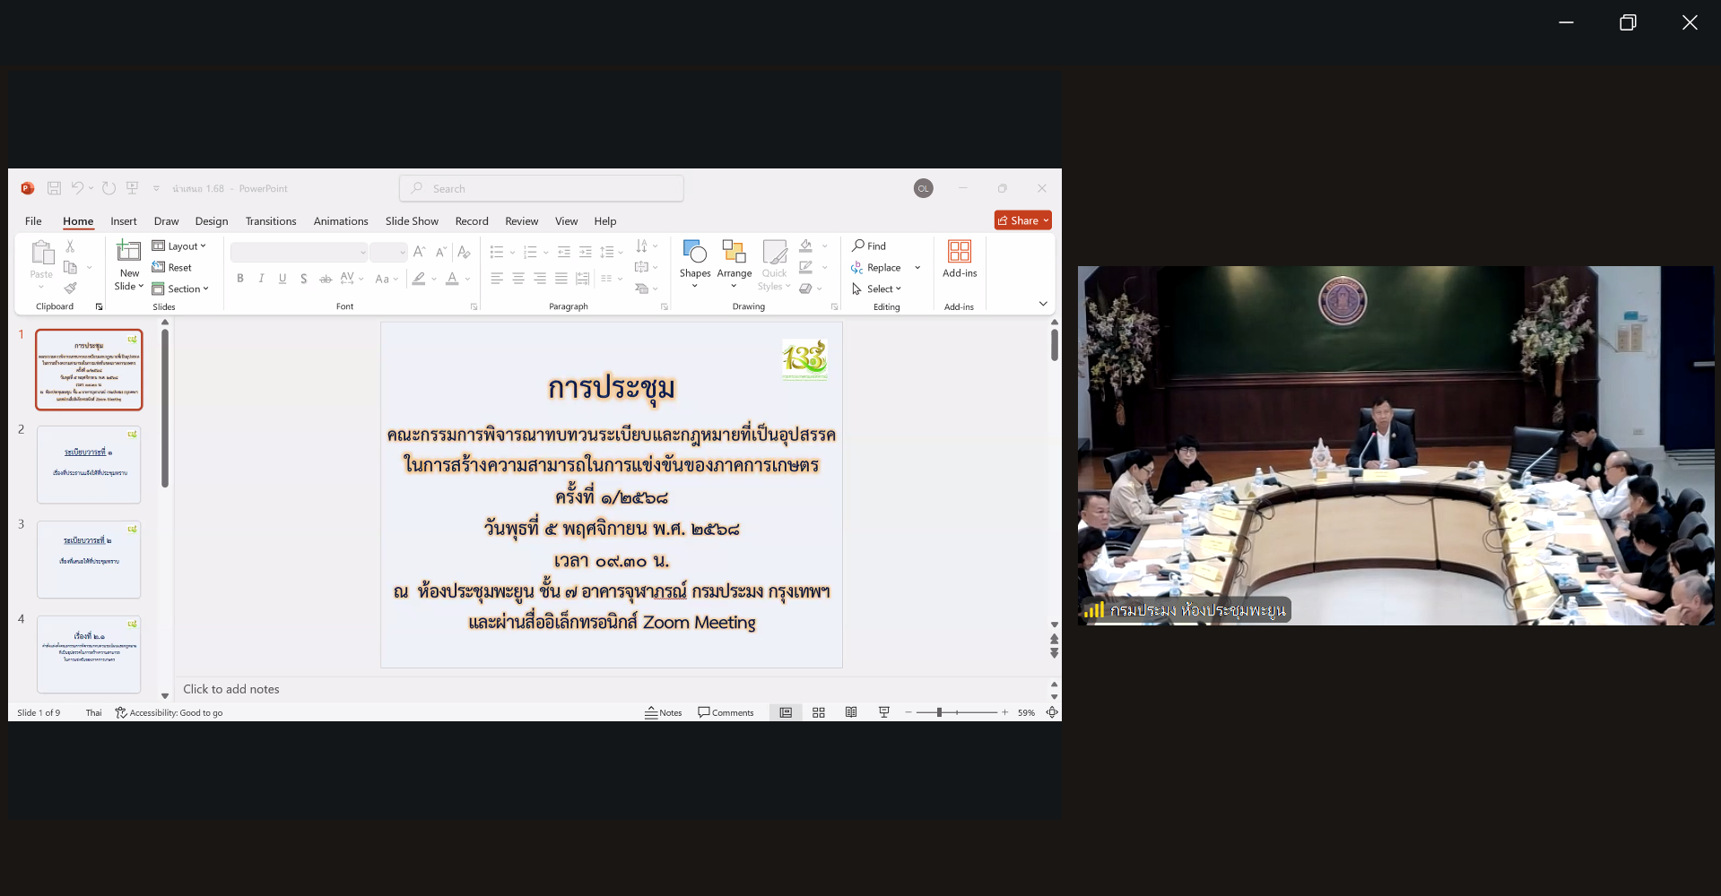The height and width of the screenshot is (896, 1721).
Task: Open the Shapes gallery
Action: (x=694, y=252)
